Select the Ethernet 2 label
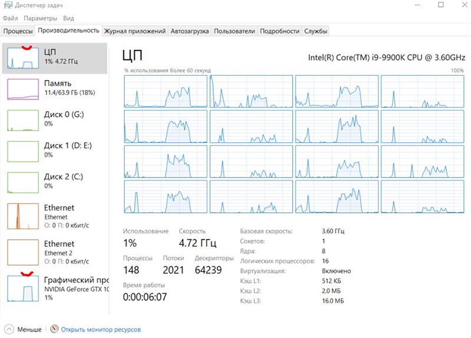471x338 pixels. (58, 253)
